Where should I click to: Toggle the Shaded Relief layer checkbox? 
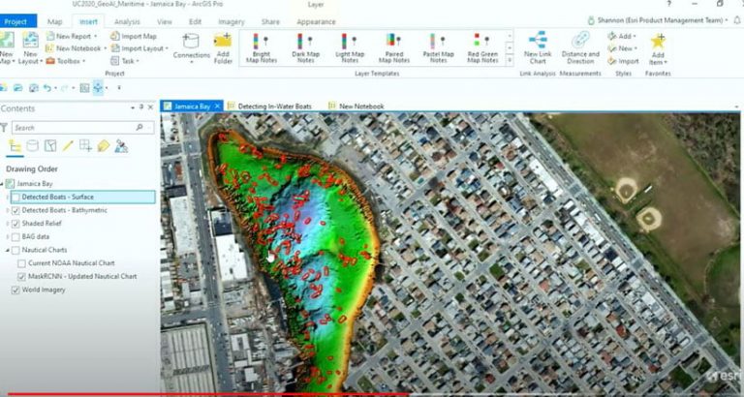click(x=15, y=224)
